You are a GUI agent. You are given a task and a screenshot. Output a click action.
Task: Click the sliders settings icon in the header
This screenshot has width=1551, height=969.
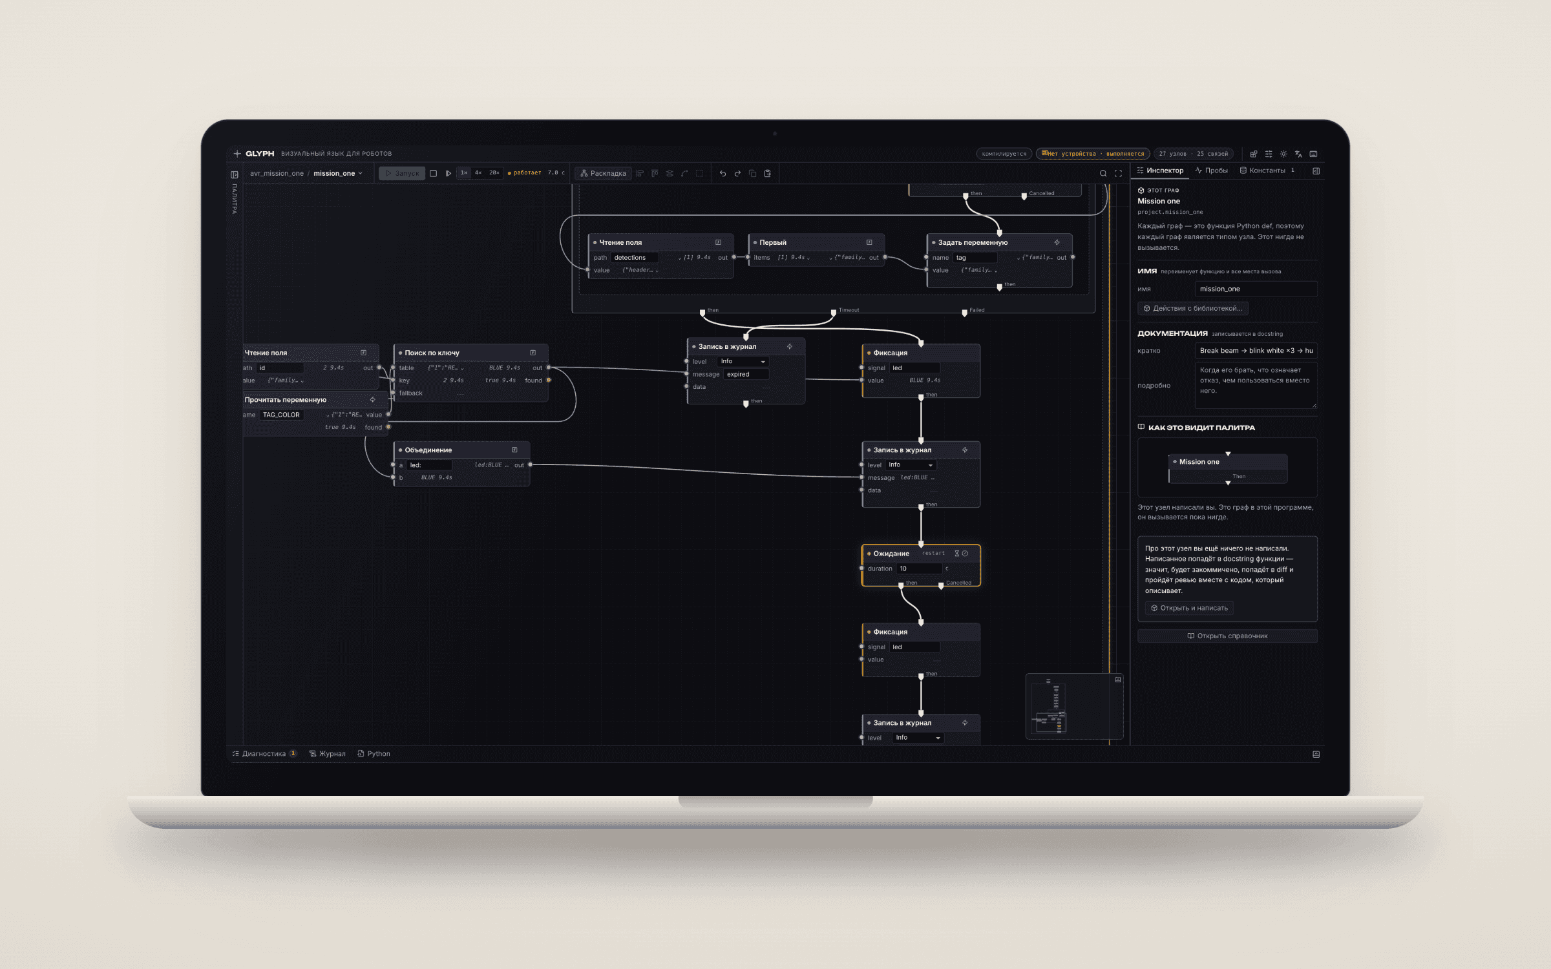click(1269, 154)
